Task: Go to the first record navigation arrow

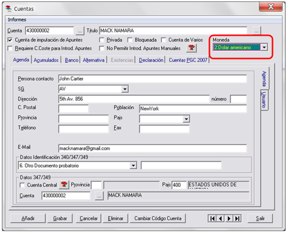Action: (213, 218)
